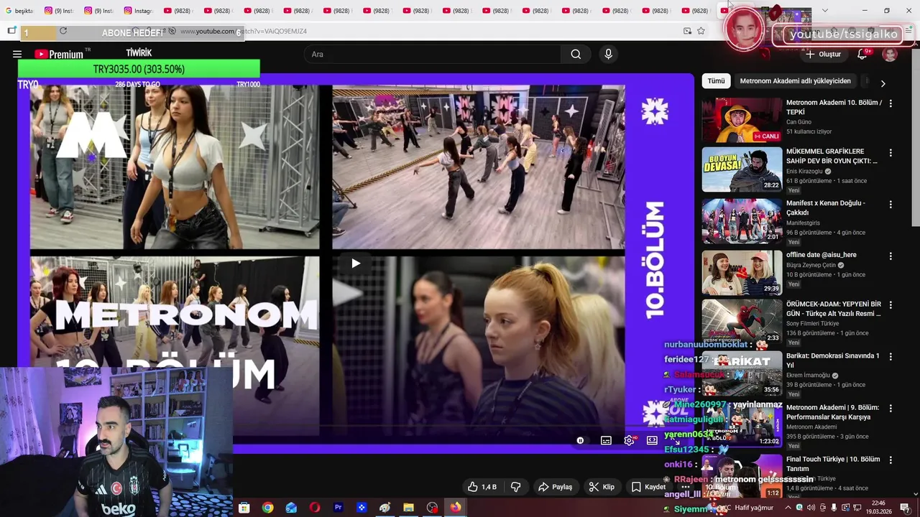Open options for Manifest x Kenan Doğulu
The height and width of the screenshot is (517, 920).
click(891, 204)
